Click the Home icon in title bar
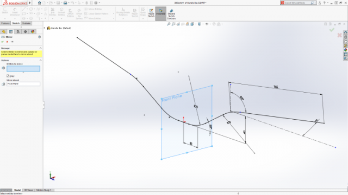Image resolution: width=348 pixels, height=195 pixels. (x=40, y=3)
